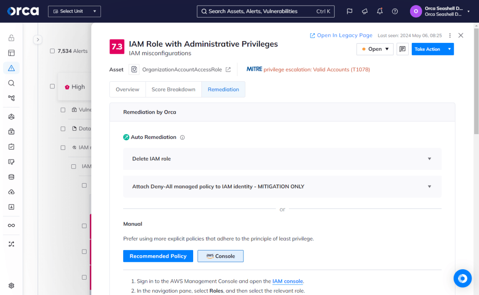Expand the collapsed side panel chevron

point(38,39)
